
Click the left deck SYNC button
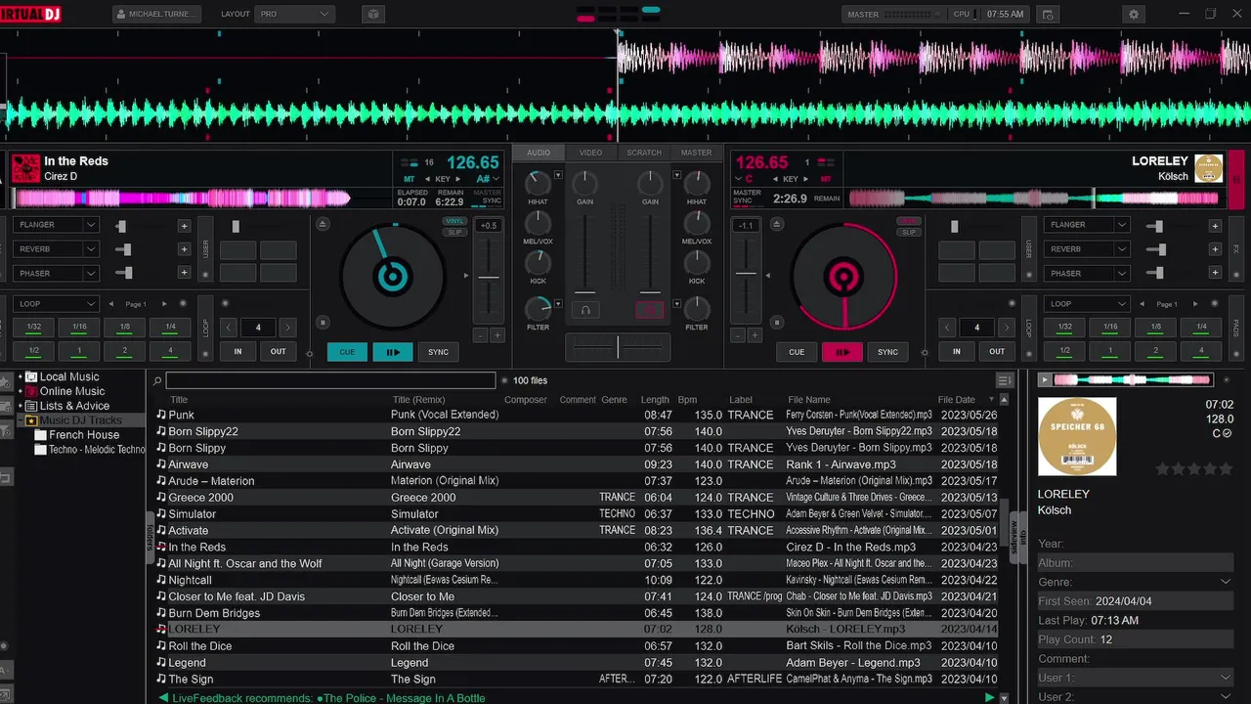point(439,352)
